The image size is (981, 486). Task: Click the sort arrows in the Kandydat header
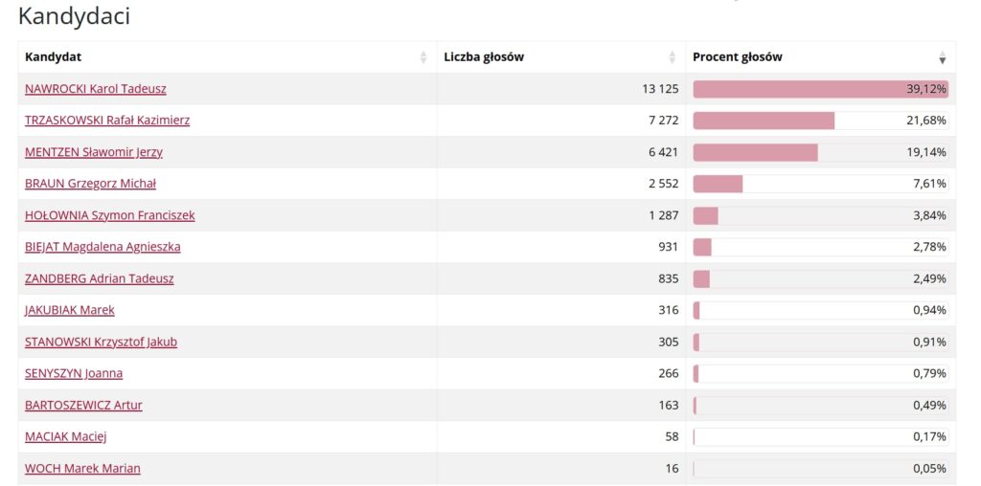click(423, 57)
